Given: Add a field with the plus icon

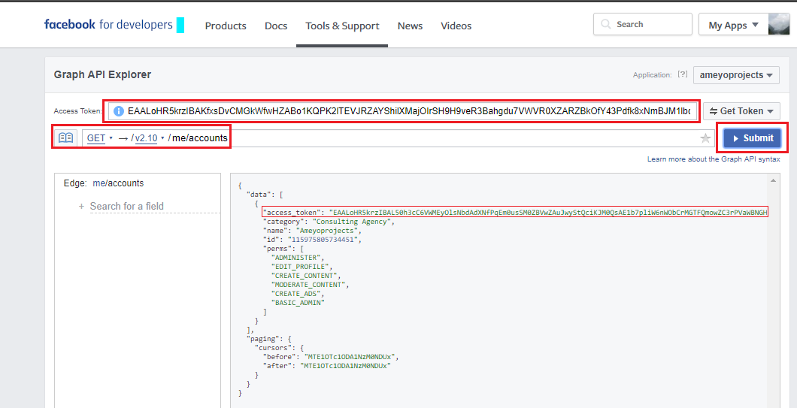Looking at the screenshot, I should (x=81, y=207).
